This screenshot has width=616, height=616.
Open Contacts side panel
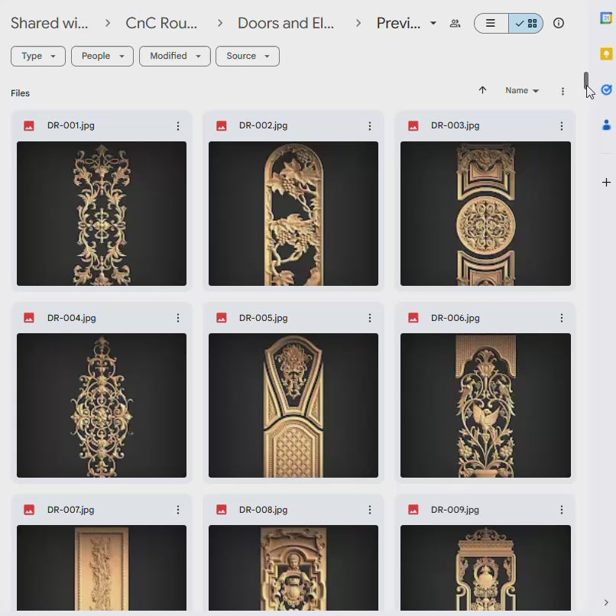[606, 125]
